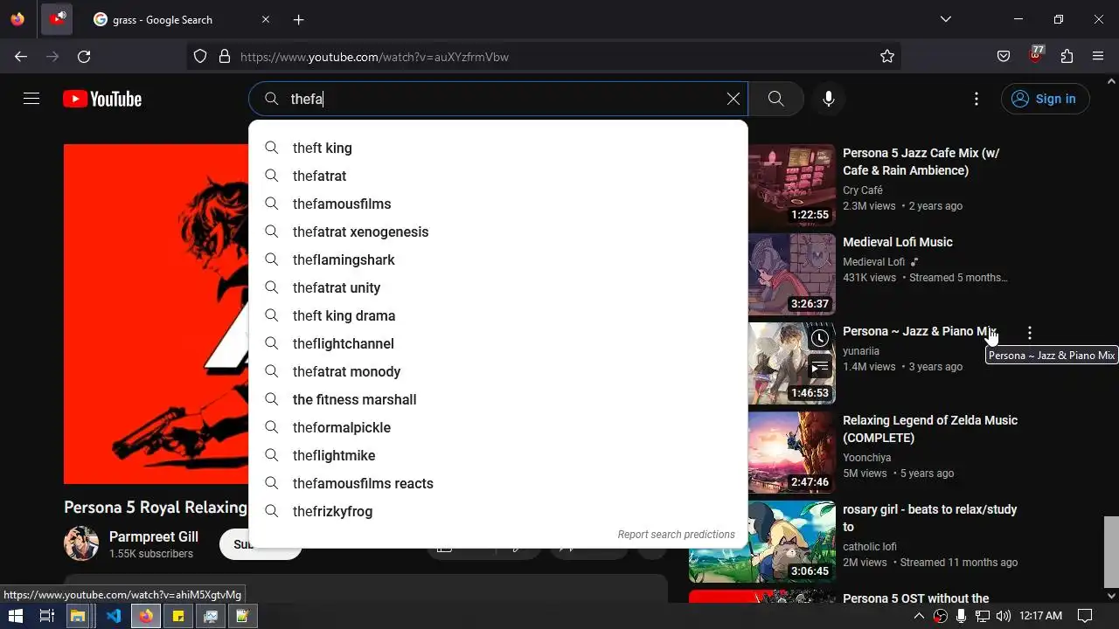Start voice search with microphone

point(829,99)
